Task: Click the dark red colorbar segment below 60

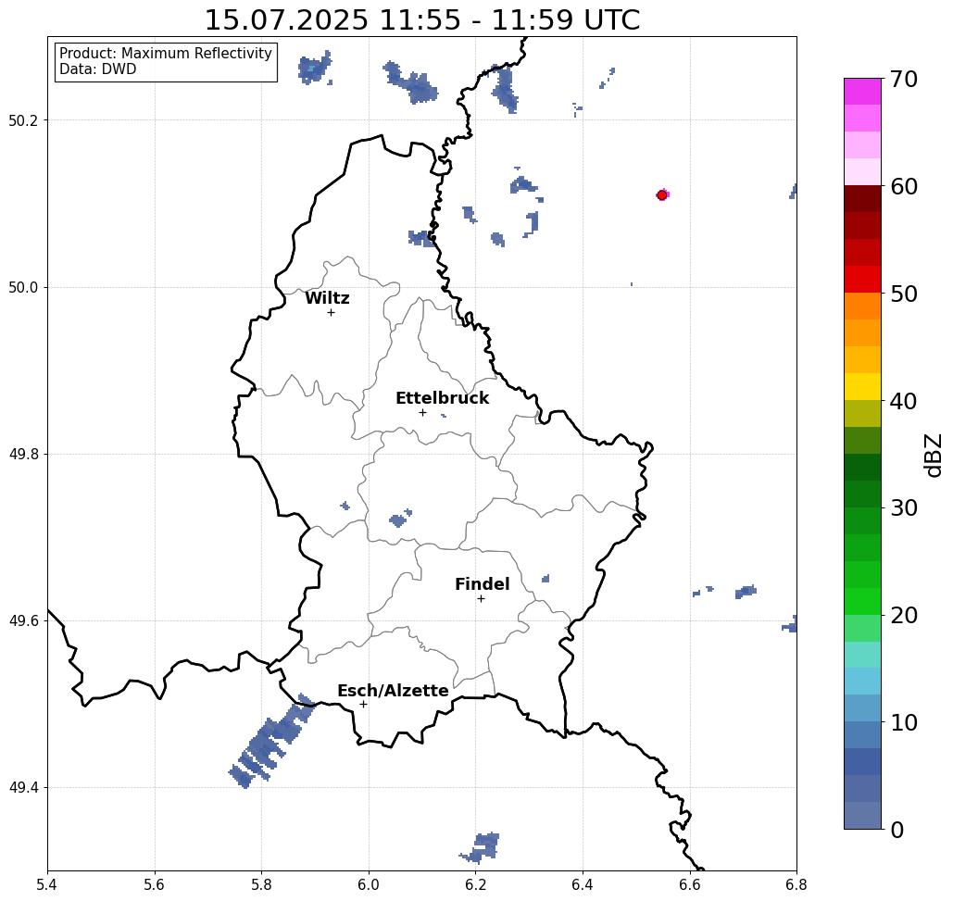Action: tap(862, 199)
